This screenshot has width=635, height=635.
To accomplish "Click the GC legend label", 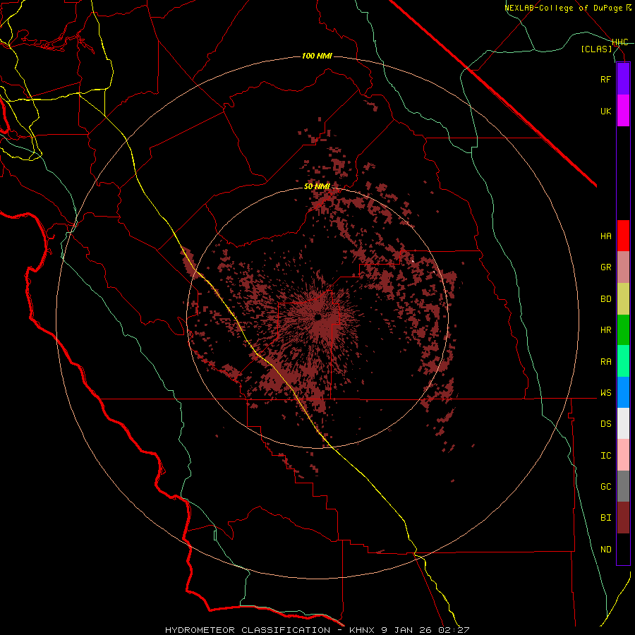I will [x=605, y=487].
